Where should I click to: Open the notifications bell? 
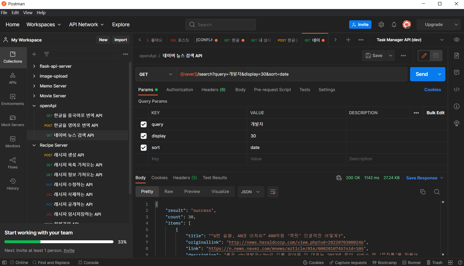[x=394, y=25]
